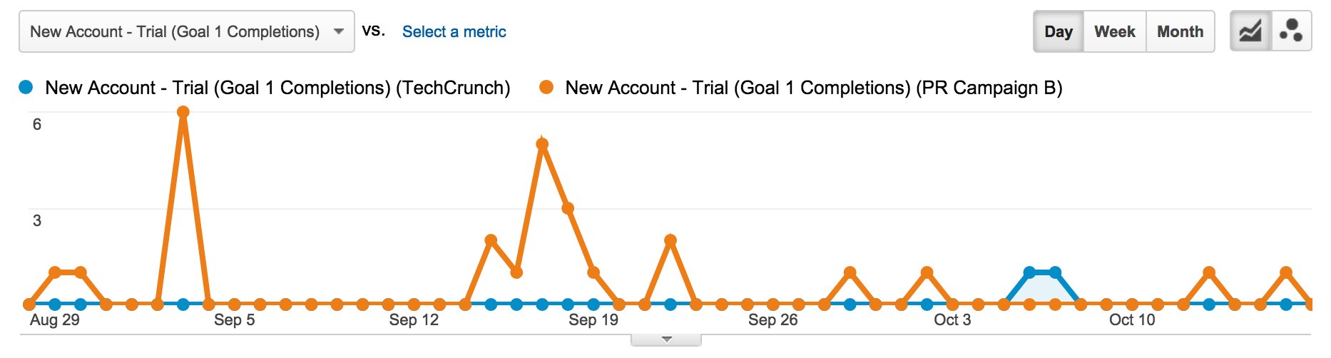The width and height of the screenshot is (1331, 358).
Task: Click the orange PR Campaign B legend dot
Action: 546,88
